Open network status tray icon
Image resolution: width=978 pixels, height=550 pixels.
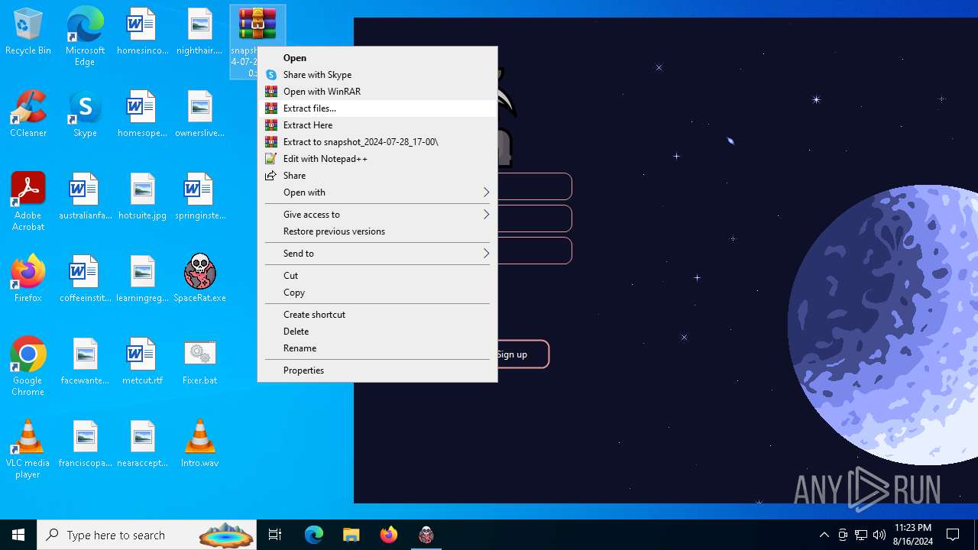pos(861,535)
